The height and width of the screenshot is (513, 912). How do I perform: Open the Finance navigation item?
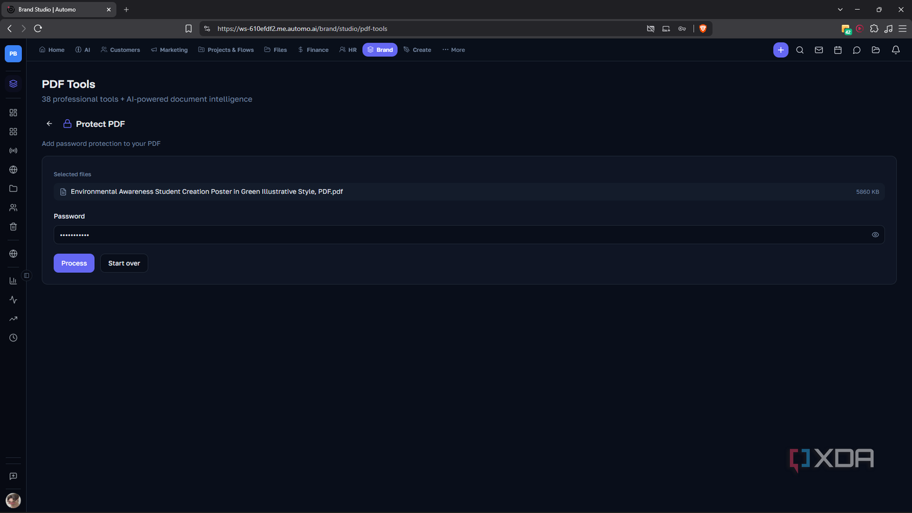(313, 50)
